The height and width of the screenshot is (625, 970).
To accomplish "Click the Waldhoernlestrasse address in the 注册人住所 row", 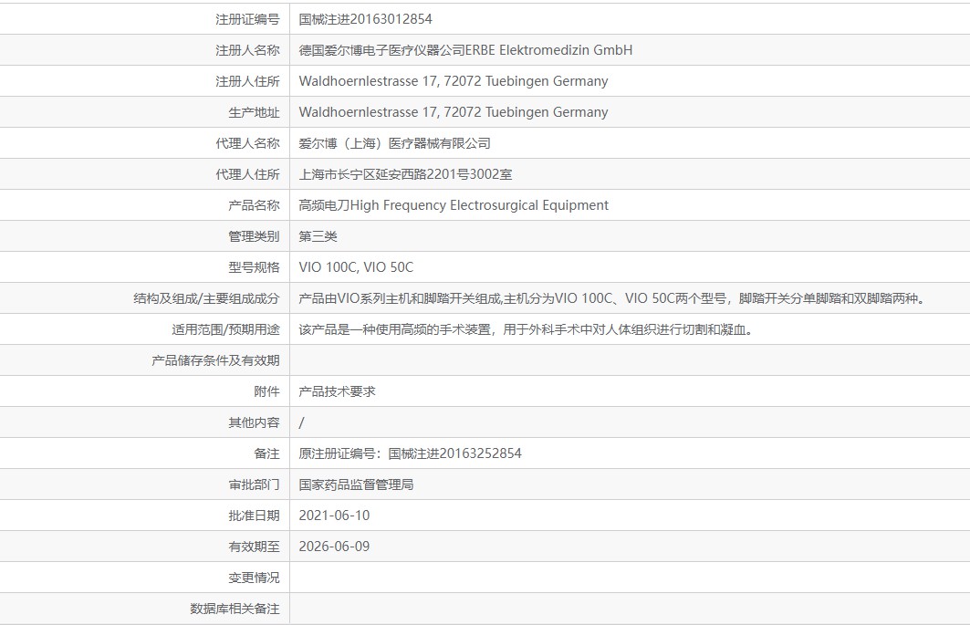I will pyautogui.click(x=453, y=81).
